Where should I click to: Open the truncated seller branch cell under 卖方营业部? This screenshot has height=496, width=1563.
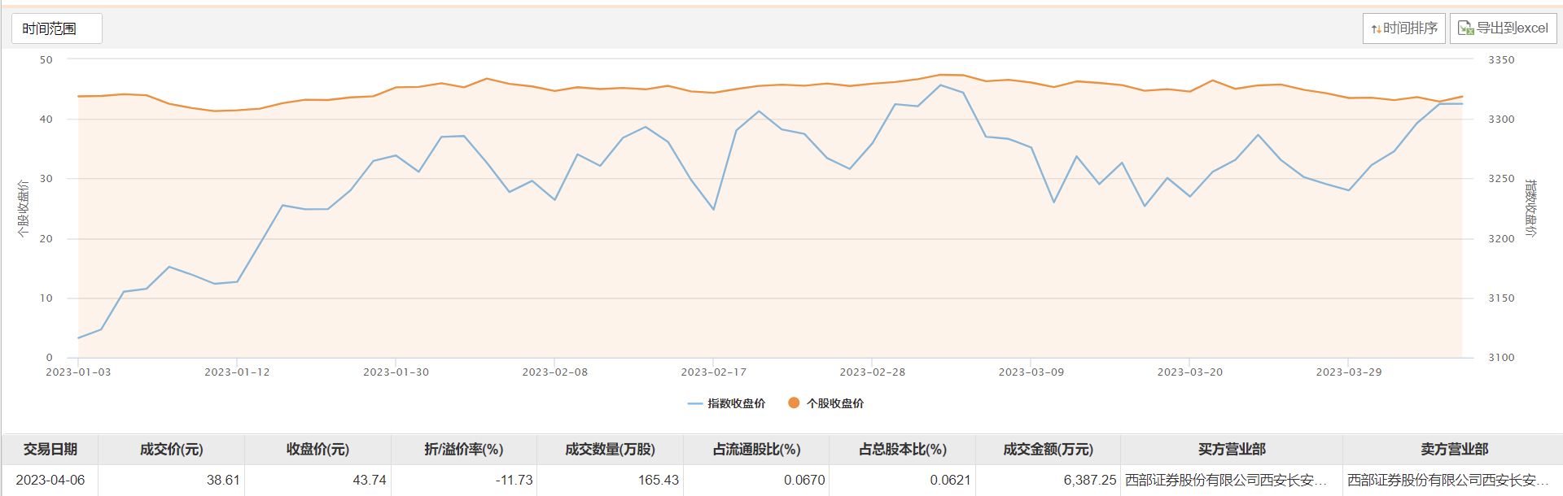pos(1448,480)
